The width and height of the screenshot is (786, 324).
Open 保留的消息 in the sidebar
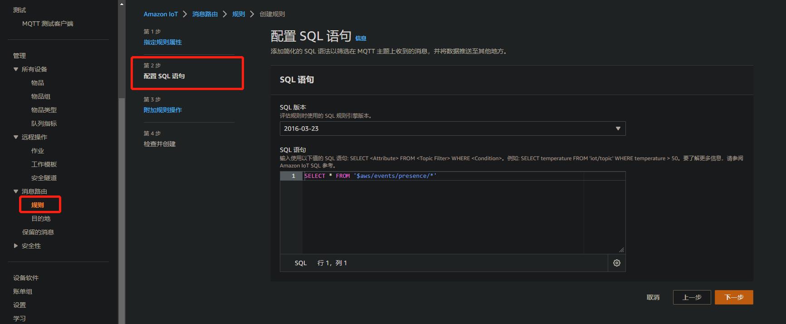coord(38,232)
